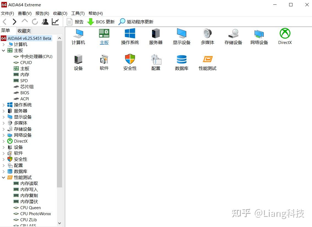Open the 服务器 server icon in main panel
The image size is (312, 227).
click(x=156, y=37)
